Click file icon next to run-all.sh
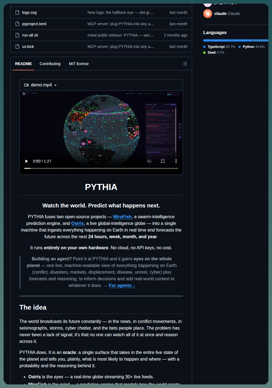Image resolution: width=272 pixels, height=388 pixels. click(17, 35)
